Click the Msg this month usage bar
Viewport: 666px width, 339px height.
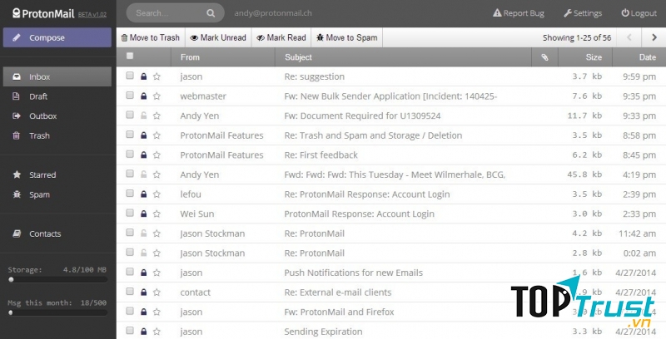tap(57, 312)
